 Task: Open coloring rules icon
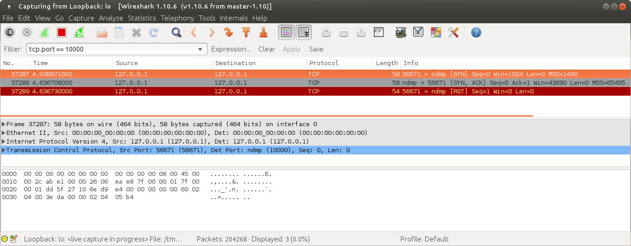(436, 32)
